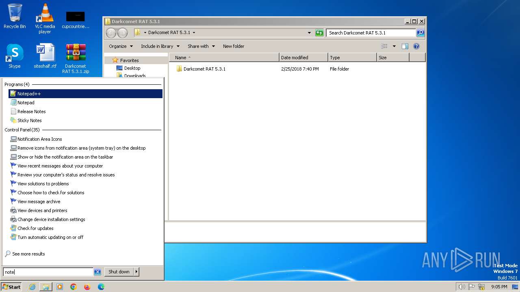
Task: Launch Microsoft Edge from taskbar
Action: coord(101,287)
